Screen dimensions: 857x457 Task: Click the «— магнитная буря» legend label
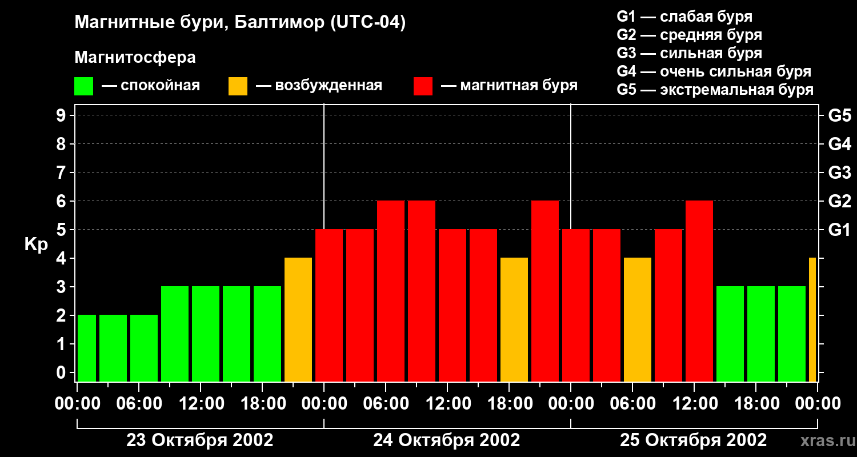pyautogui.click(x=510, y=86)
